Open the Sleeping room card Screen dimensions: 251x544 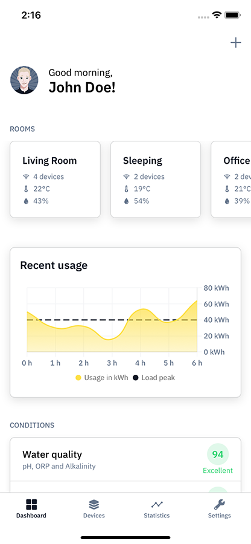(156, 180)
